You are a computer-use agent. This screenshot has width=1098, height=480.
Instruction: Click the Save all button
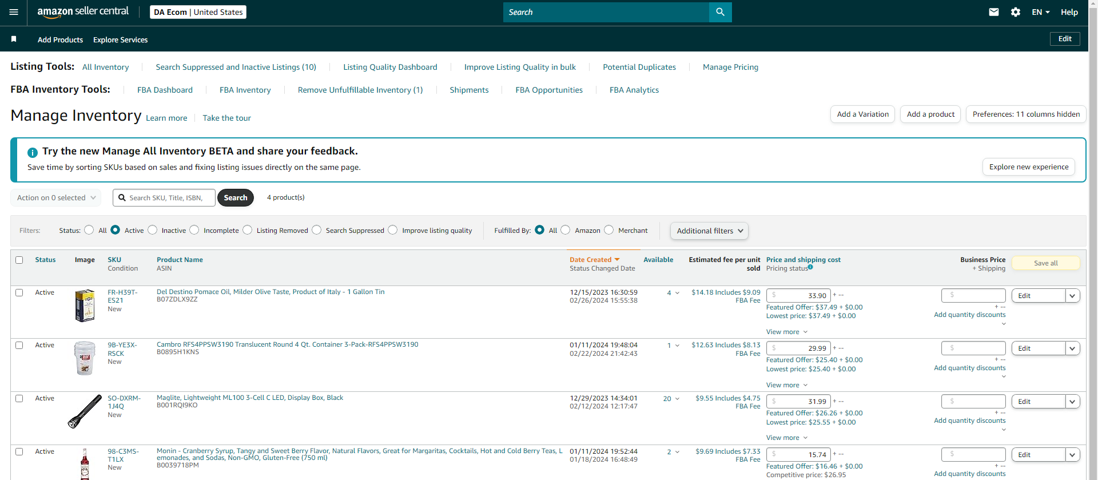pos(1046,263)
